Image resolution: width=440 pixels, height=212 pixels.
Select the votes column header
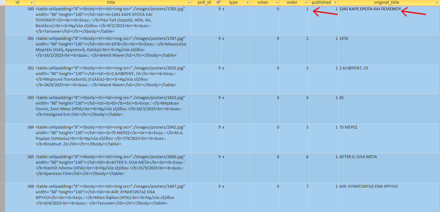pos(262,2)
